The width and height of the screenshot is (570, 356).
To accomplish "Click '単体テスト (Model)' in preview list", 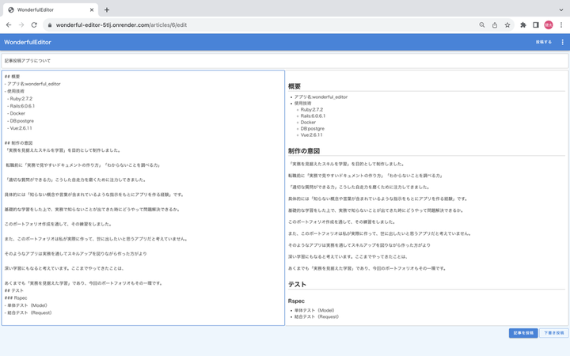I will pyautogui.click(x=314, y=310).
